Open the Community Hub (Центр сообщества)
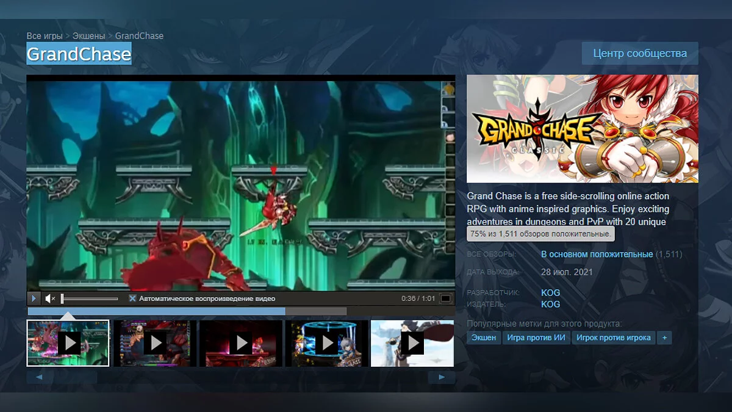The width and height of the screenshot is (732, 412). click(x=640, y=53)
